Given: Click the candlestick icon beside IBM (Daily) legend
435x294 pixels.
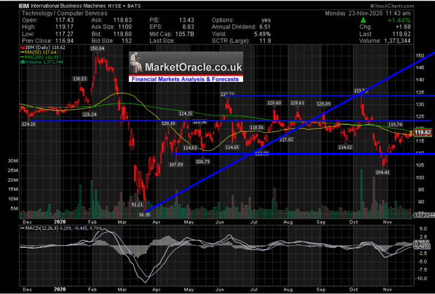Looking at the screenshot, I should click(22, 48).
